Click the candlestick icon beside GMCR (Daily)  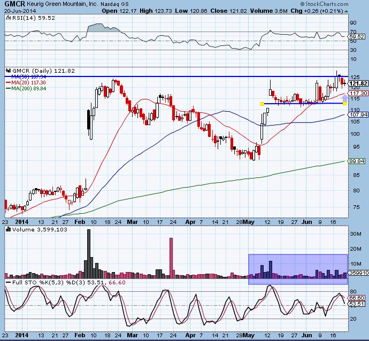tap(9, 71)
